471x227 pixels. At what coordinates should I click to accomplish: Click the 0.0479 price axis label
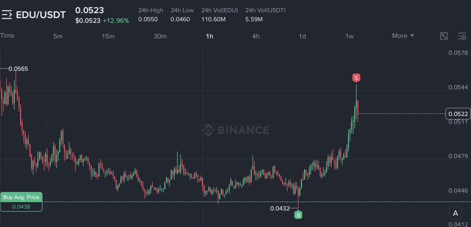click(458, 156)
